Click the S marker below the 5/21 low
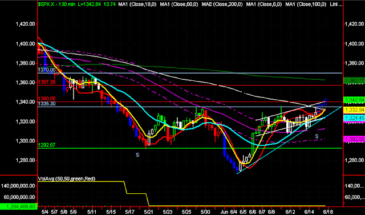The width and height of the screenshot is (365, 215). point(137,155)
